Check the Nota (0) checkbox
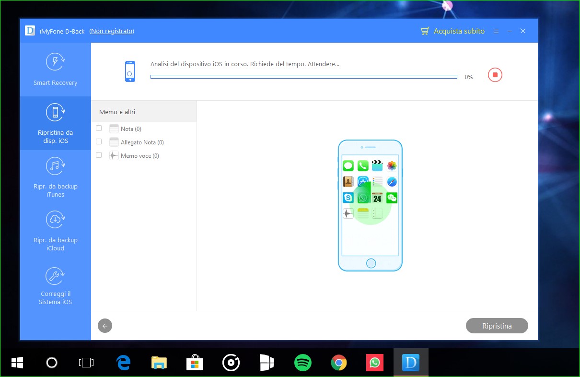 tap(99, 128)
